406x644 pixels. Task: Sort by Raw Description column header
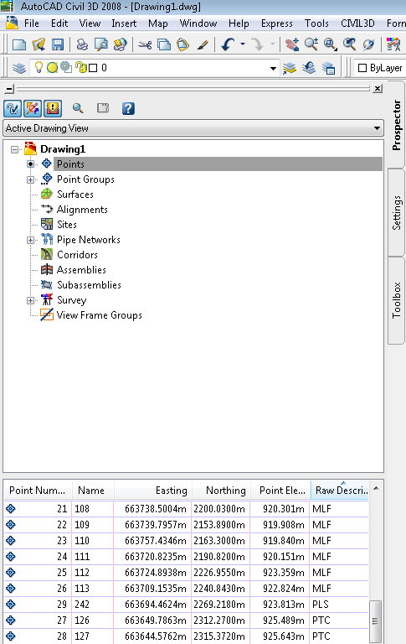340,490
